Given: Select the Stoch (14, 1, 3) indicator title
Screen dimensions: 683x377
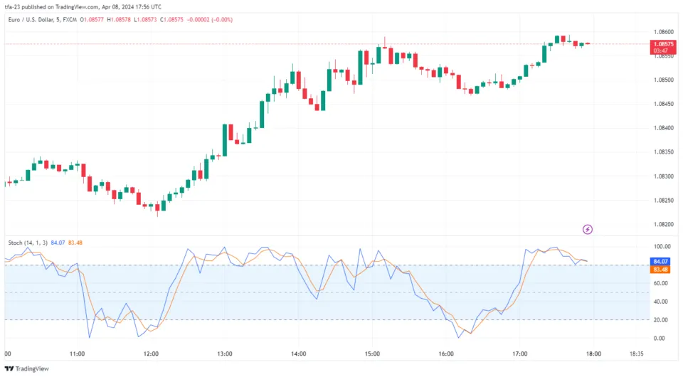Looking at the screenshot, I should [x=28, y=243].
